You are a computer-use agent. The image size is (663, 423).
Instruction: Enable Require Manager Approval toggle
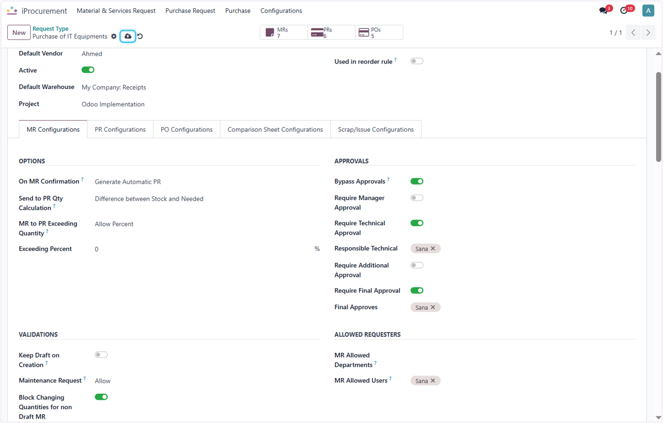(x=417, y=198)
